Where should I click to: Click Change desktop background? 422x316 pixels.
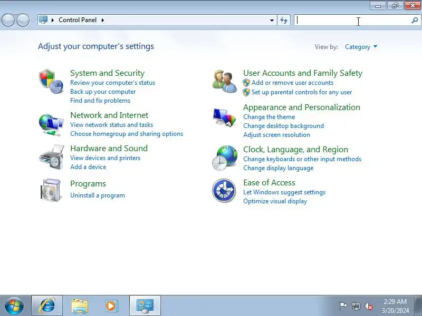[283, 126]
